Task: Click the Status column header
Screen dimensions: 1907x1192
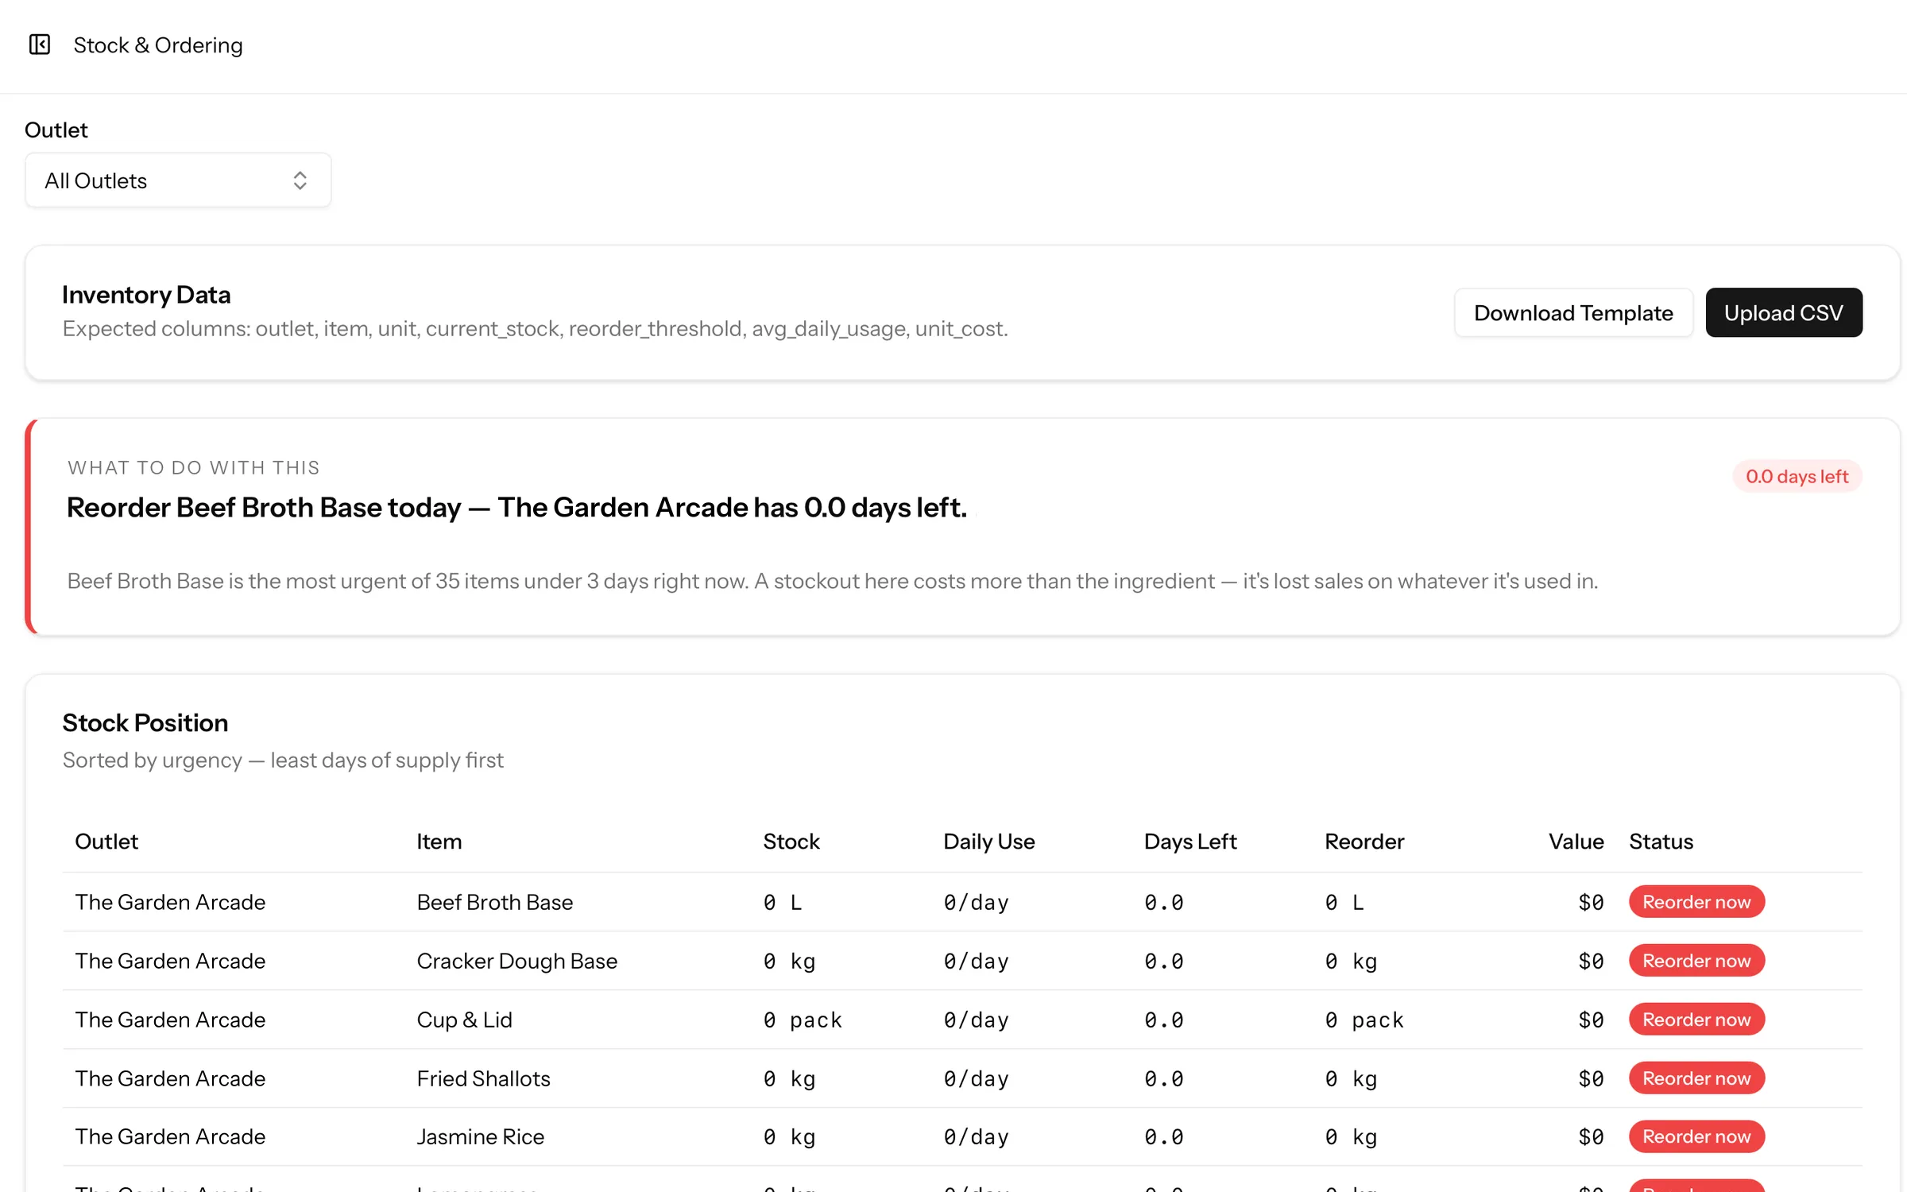Action: pyautogui.click(x=1661, y=842)
